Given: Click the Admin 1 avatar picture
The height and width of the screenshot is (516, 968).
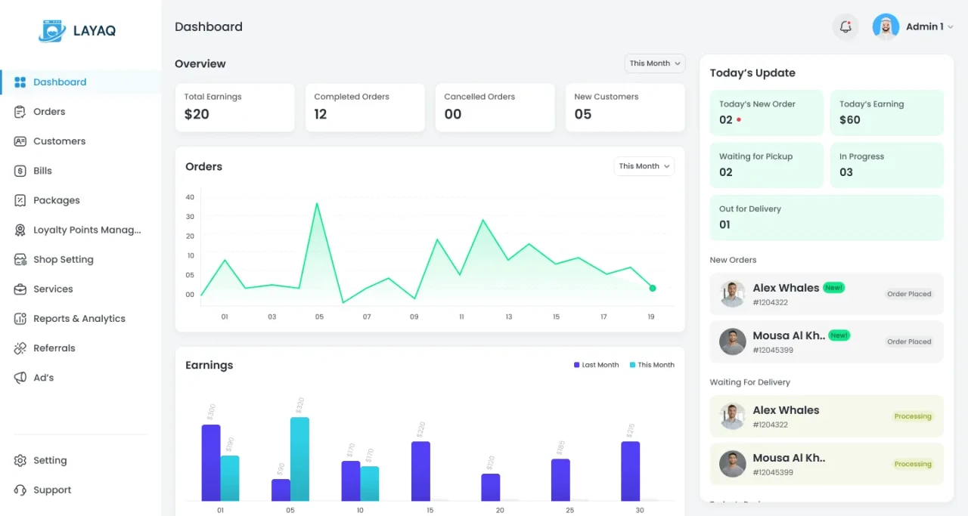Looking at the screenshot, I should [886, 26].
